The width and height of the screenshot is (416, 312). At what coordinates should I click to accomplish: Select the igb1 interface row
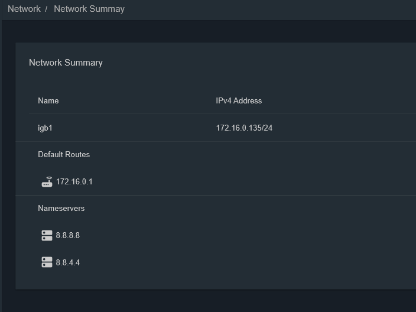(216, 128)
